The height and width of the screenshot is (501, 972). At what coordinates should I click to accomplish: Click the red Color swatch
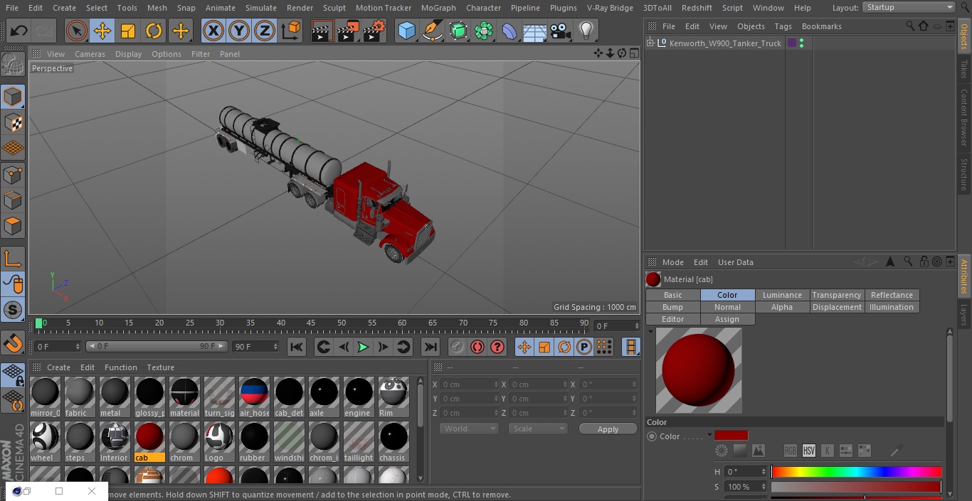pos(731,436)
